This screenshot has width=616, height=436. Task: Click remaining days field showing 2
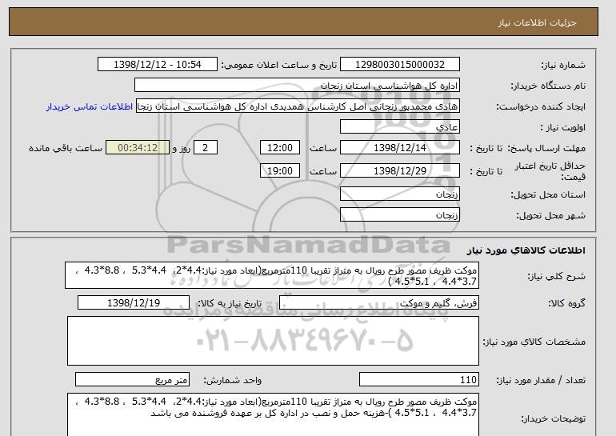coord(205,148)
